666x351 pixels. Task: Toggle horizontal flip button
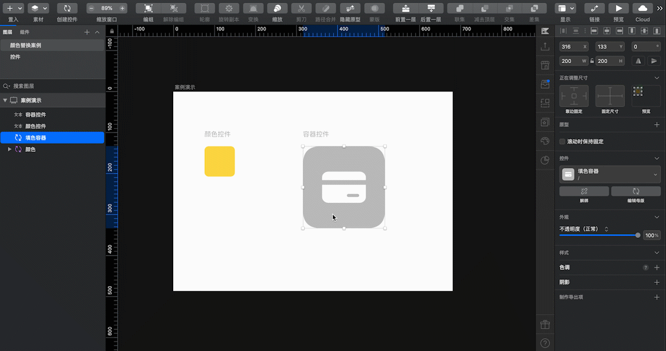[638, 61]
